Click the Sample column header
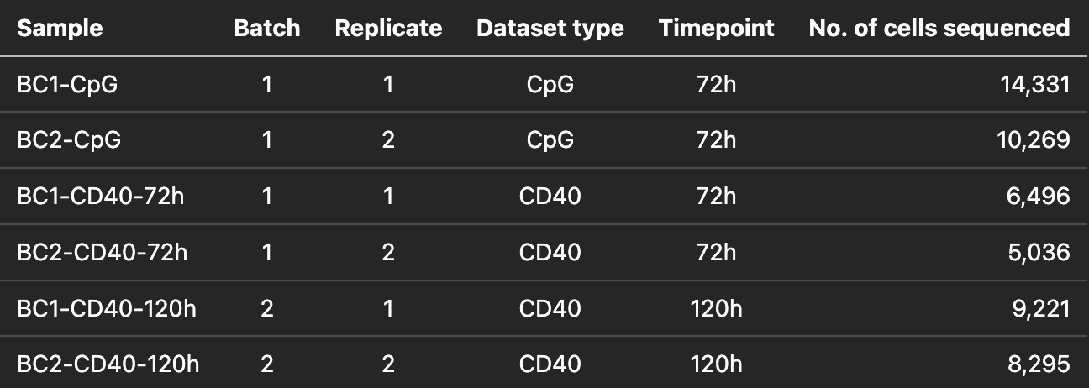This screenshot has width=1089, height=388. 60,28
